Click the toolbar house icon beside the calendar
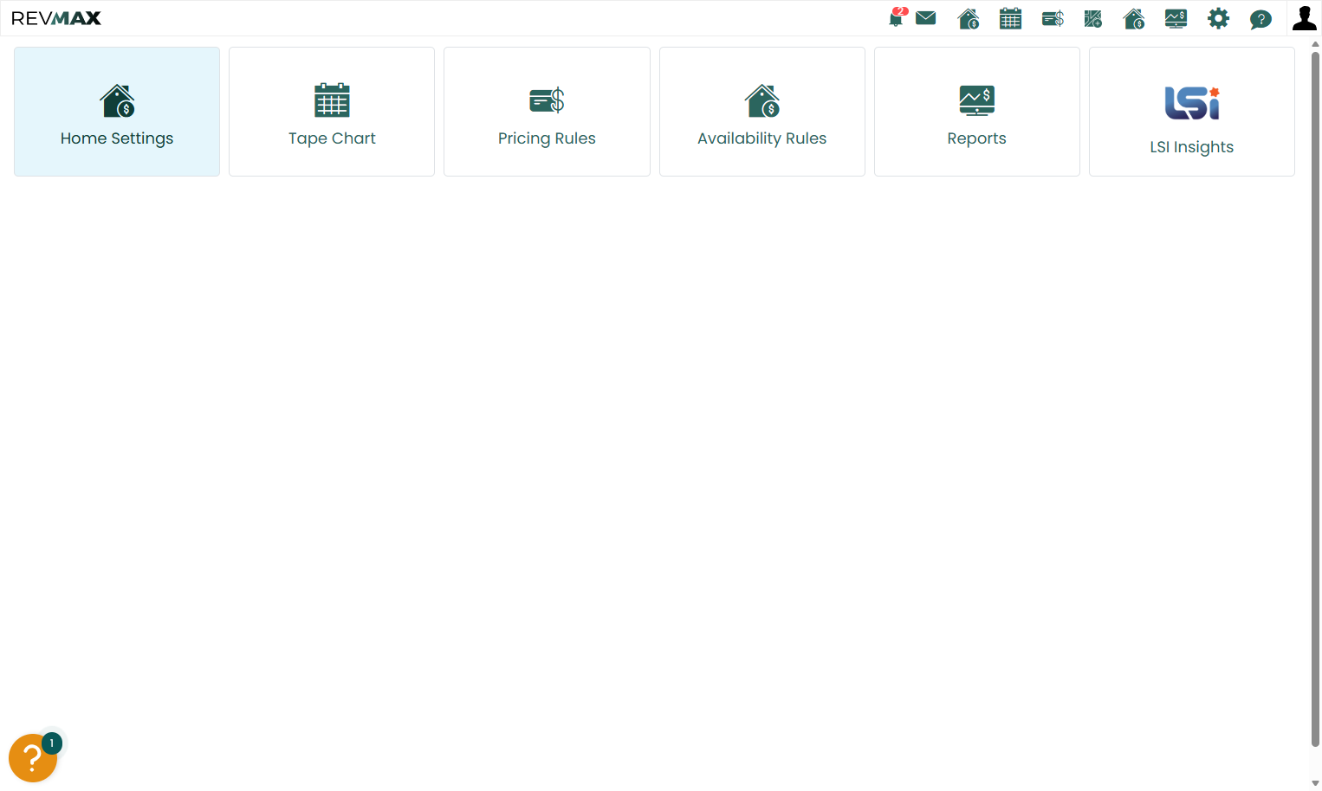 (969, 18)
